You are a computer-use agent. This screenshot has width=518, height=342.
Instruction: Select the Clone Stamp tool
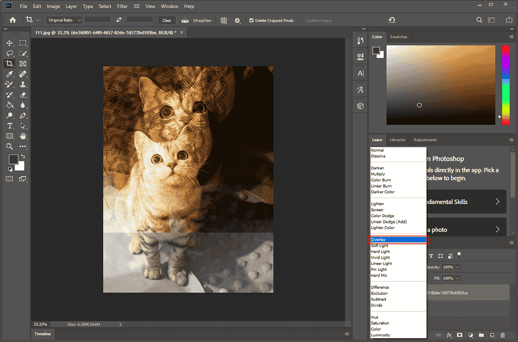23,84
